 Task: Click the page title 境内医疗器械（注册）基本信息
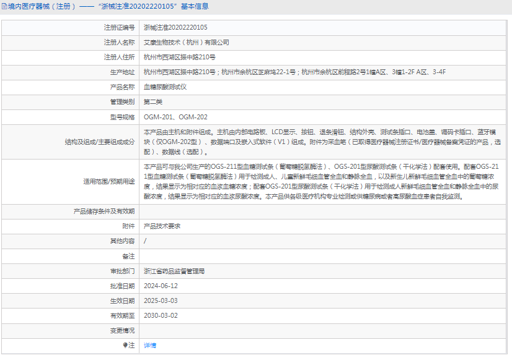point(108,7)
